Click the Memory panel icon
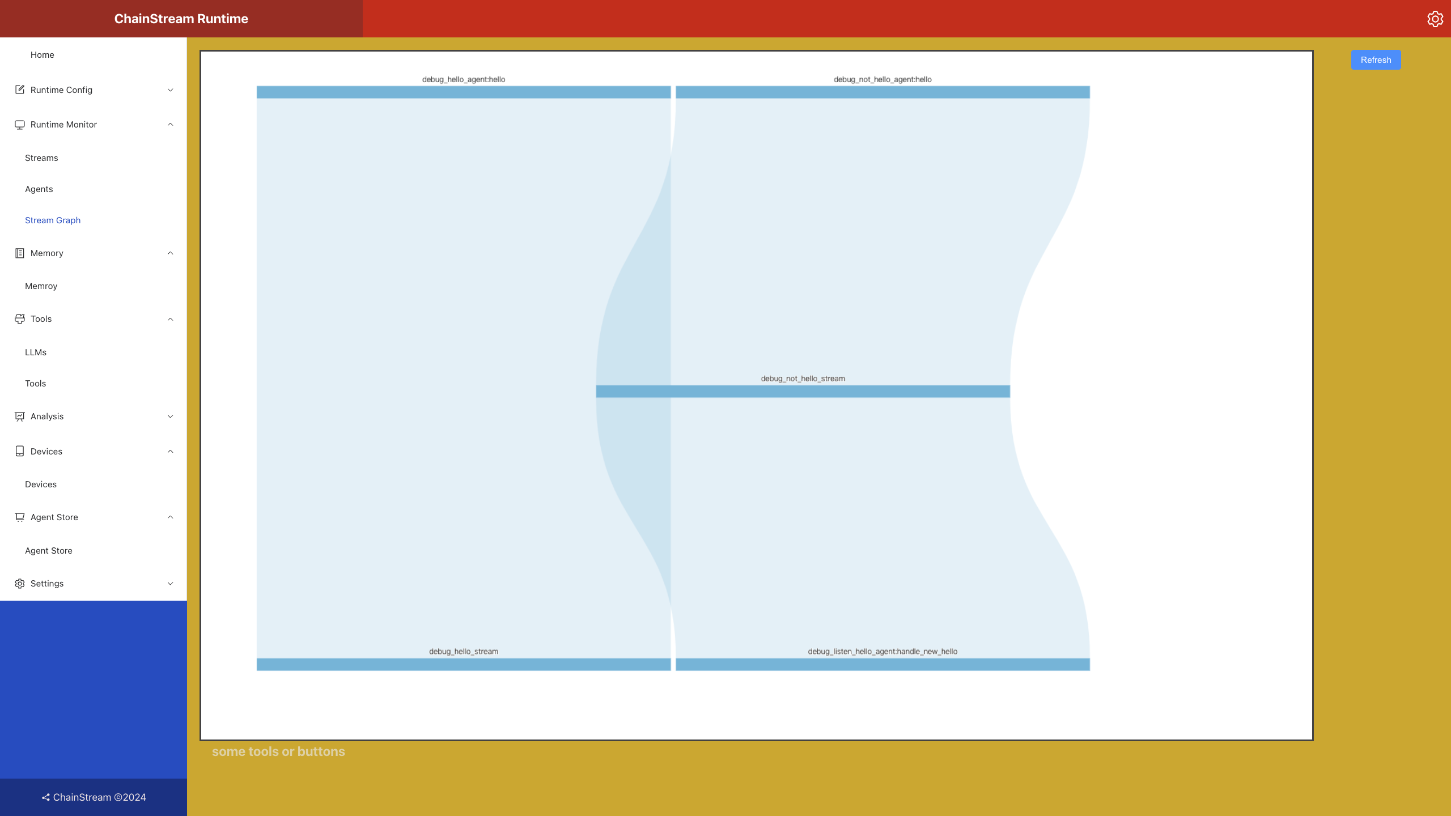1451x816 pixels. pyautogui.click(x=19, y=253)
